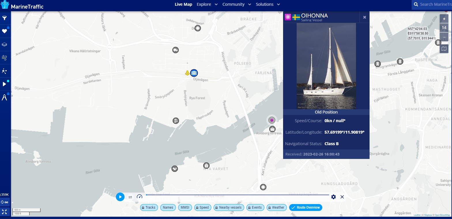This screenshot has height=219, width=452.
Task: Click the latitude/longitude value 57.69199°/11.90819°
Action: point(344,132)
